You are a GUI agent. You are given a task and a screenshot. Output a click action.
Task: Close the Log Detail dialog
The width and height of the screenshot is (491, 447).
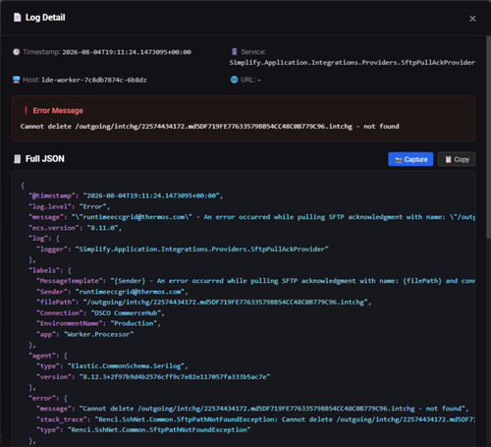472,19
